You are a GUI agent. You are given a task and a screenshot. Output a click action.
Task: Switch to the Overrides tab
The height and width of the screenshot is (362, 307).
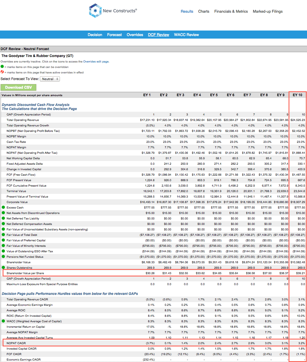(x=135, y=35)
